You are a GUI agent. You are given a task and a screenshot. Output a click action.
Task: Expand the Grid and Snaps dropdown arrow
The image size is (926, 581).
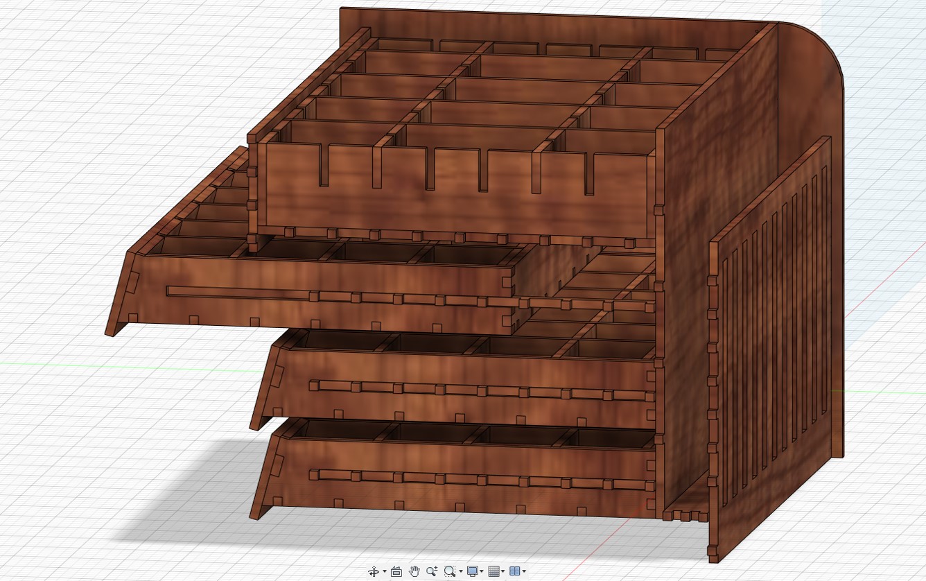click(x=503, y=572)
